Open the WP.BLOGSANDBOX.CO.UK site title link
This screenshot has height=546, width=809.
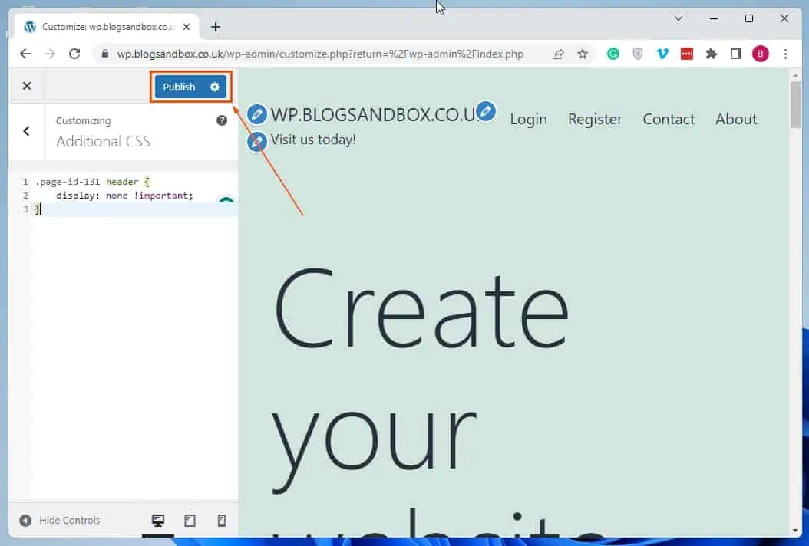(375, 114)
